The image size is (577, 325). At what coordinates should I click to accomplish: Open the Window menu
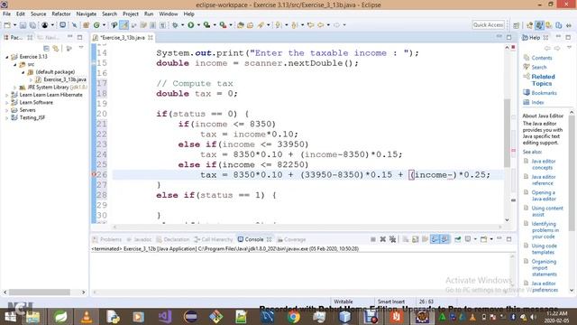click(169, 14)
